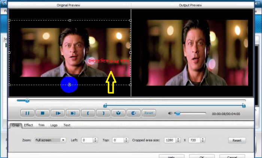Click the left-middle crop handle
Viewport: 262px width, 158px height.
(x=9, y=53)
